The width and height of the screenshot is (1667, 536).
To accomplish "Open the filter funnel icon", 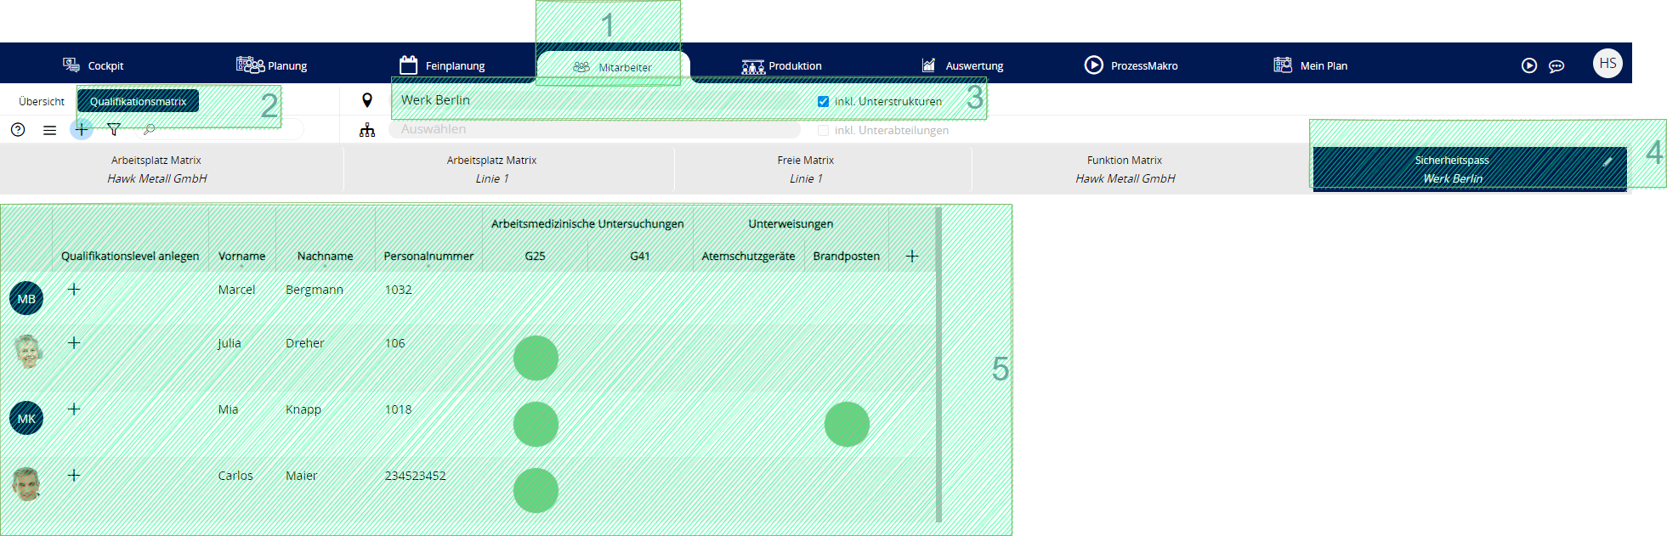I will 114,130.
